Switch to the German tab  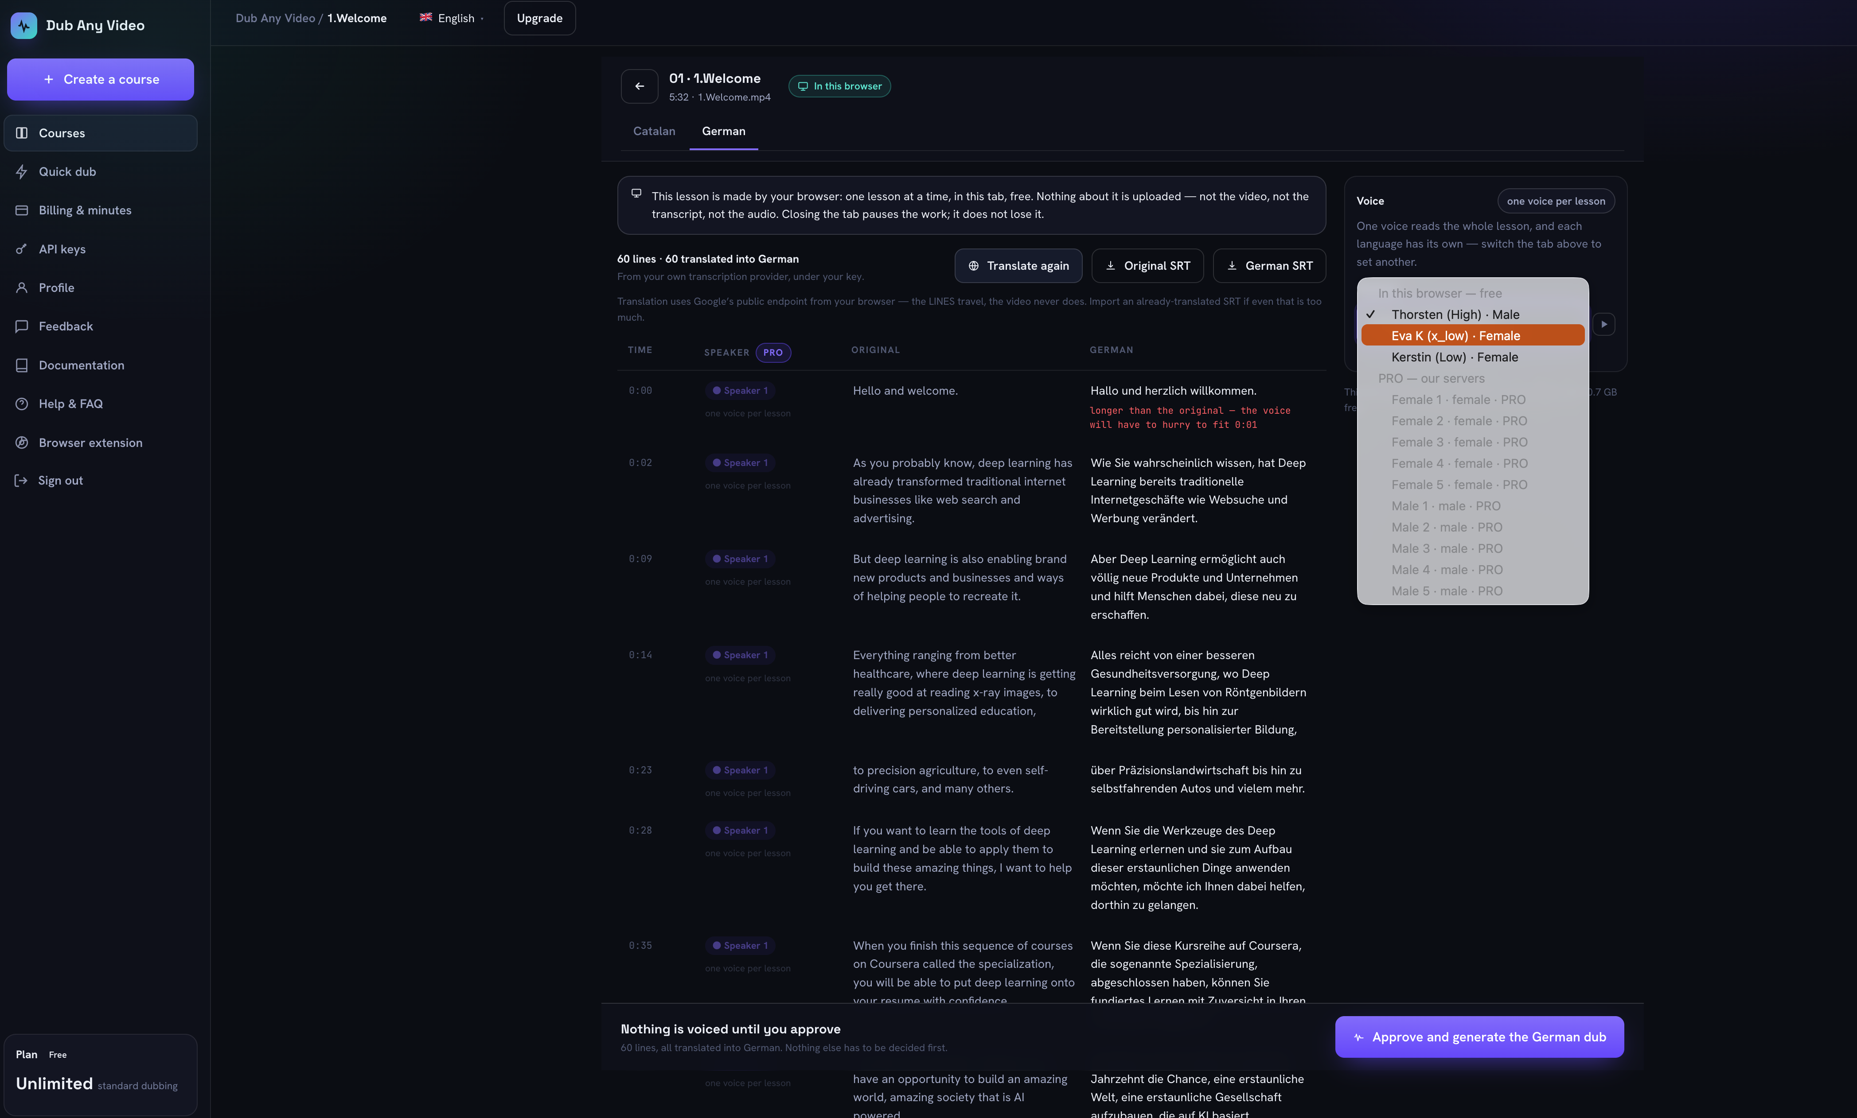pos(723,131)
